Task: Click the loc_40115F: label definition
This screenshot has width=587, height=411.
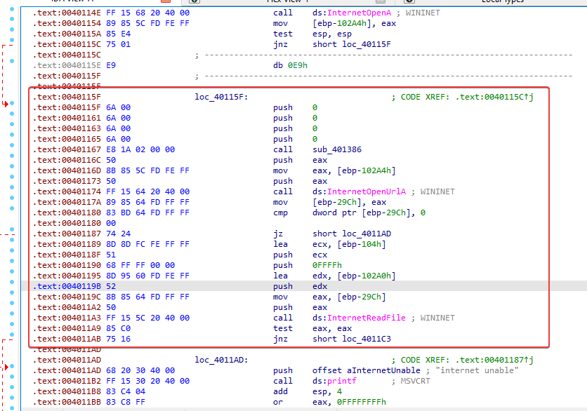Action: coord(221,97)
